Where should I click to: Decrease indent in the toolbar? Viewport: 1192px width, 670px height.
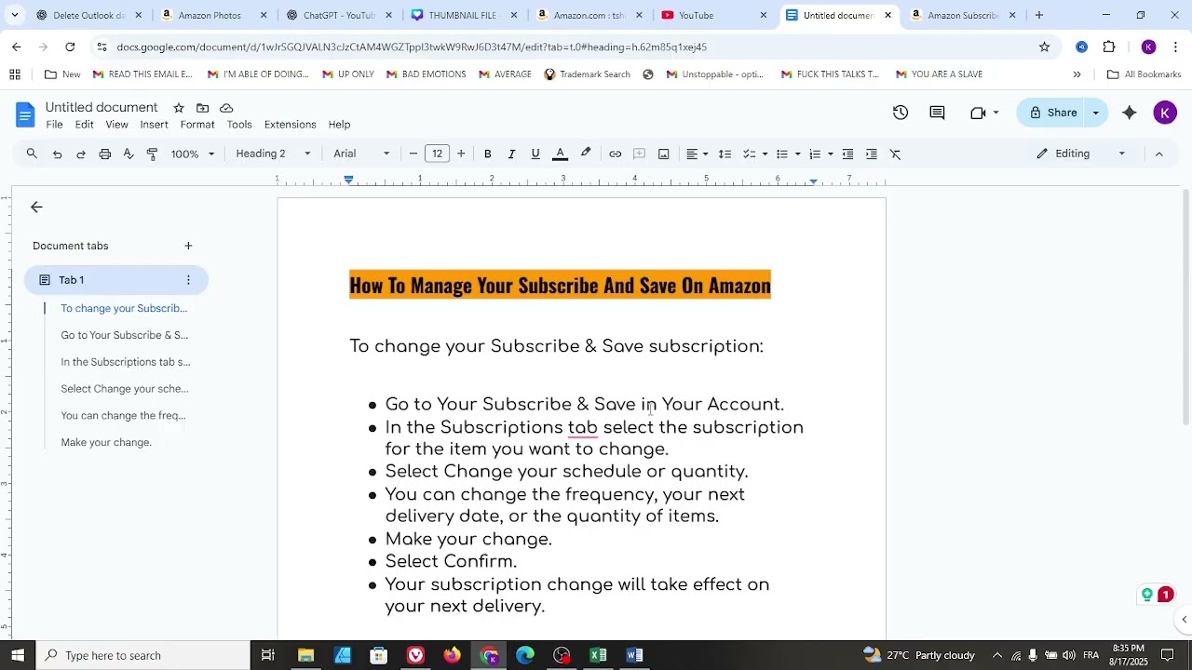coord(847,154)
